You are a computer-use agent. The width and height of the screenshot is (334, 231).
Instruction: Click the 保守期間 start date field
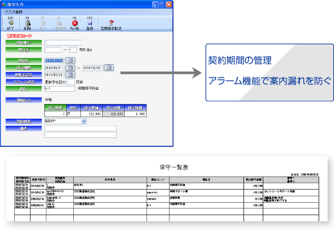[54, 68]
